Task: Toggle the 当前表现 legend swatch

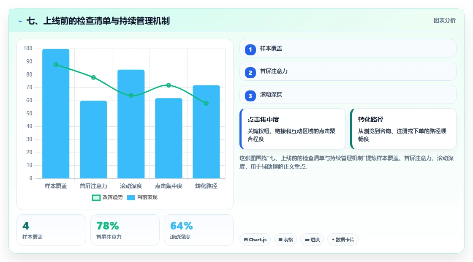Action: point(130,198)
